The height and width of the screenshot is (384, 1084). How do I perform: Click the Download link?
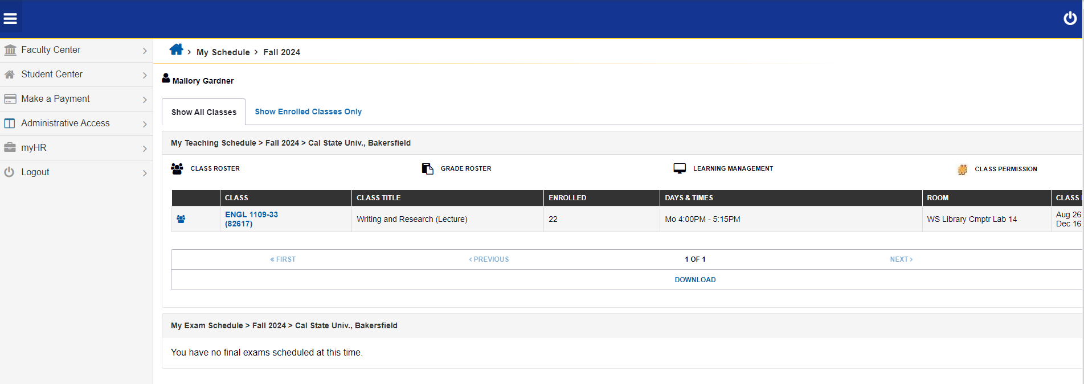coord(695,280)
